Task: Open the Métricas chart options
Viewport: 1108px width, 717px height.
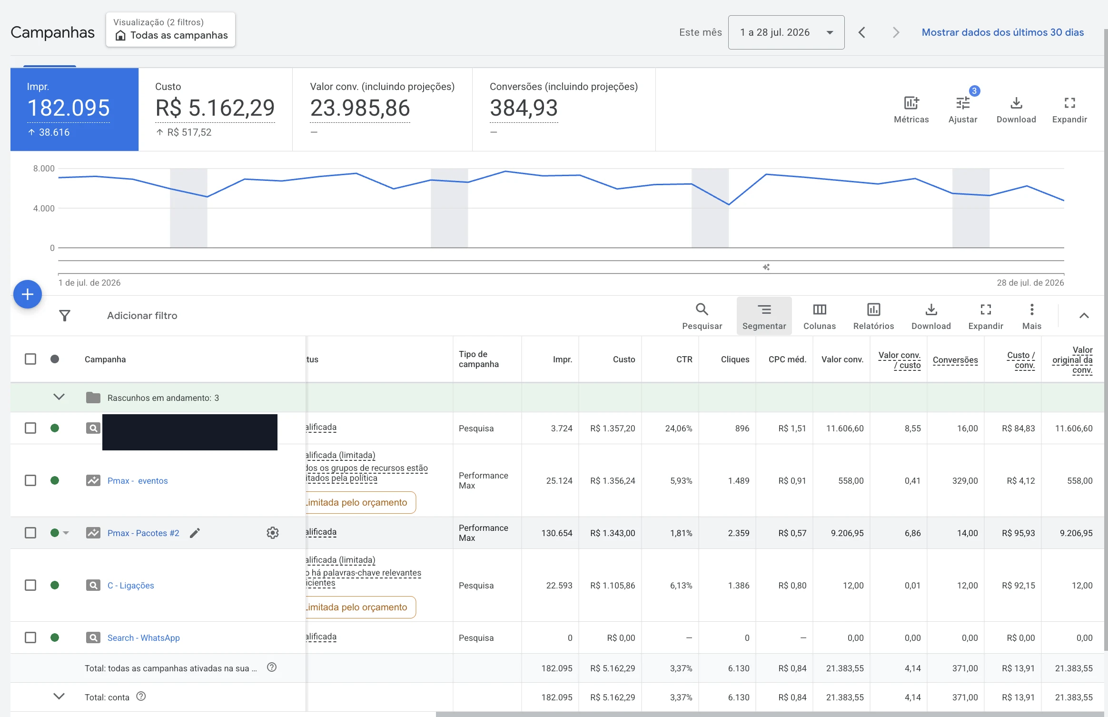Action: pyautogui.click(x=911, y=110)
